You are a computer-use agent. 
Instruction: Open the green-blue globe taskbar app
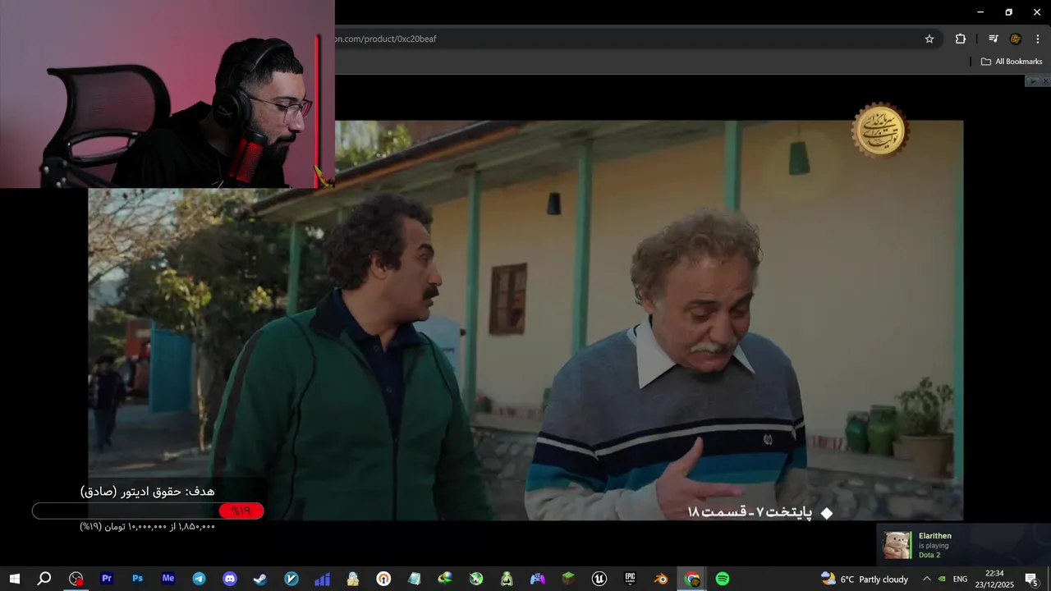445,579
